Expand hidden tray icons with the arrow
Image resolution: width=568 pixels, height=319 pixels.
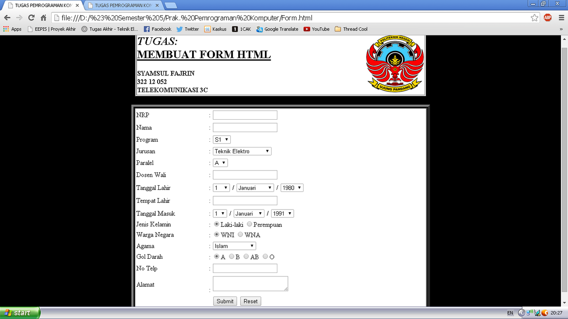[521, 313]
